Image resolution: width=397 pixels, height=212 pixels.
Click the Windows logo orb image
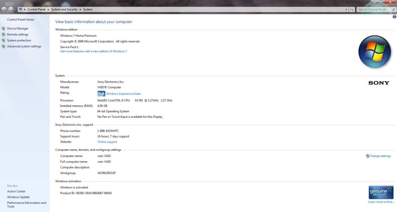375,52
